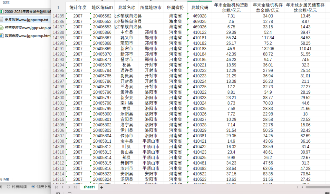Click the cell containing 中牟县
This screenshot has height=194, width=330.
127,32
